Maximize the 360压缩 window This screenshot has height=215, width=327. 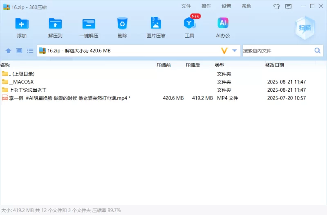[312, 6]
